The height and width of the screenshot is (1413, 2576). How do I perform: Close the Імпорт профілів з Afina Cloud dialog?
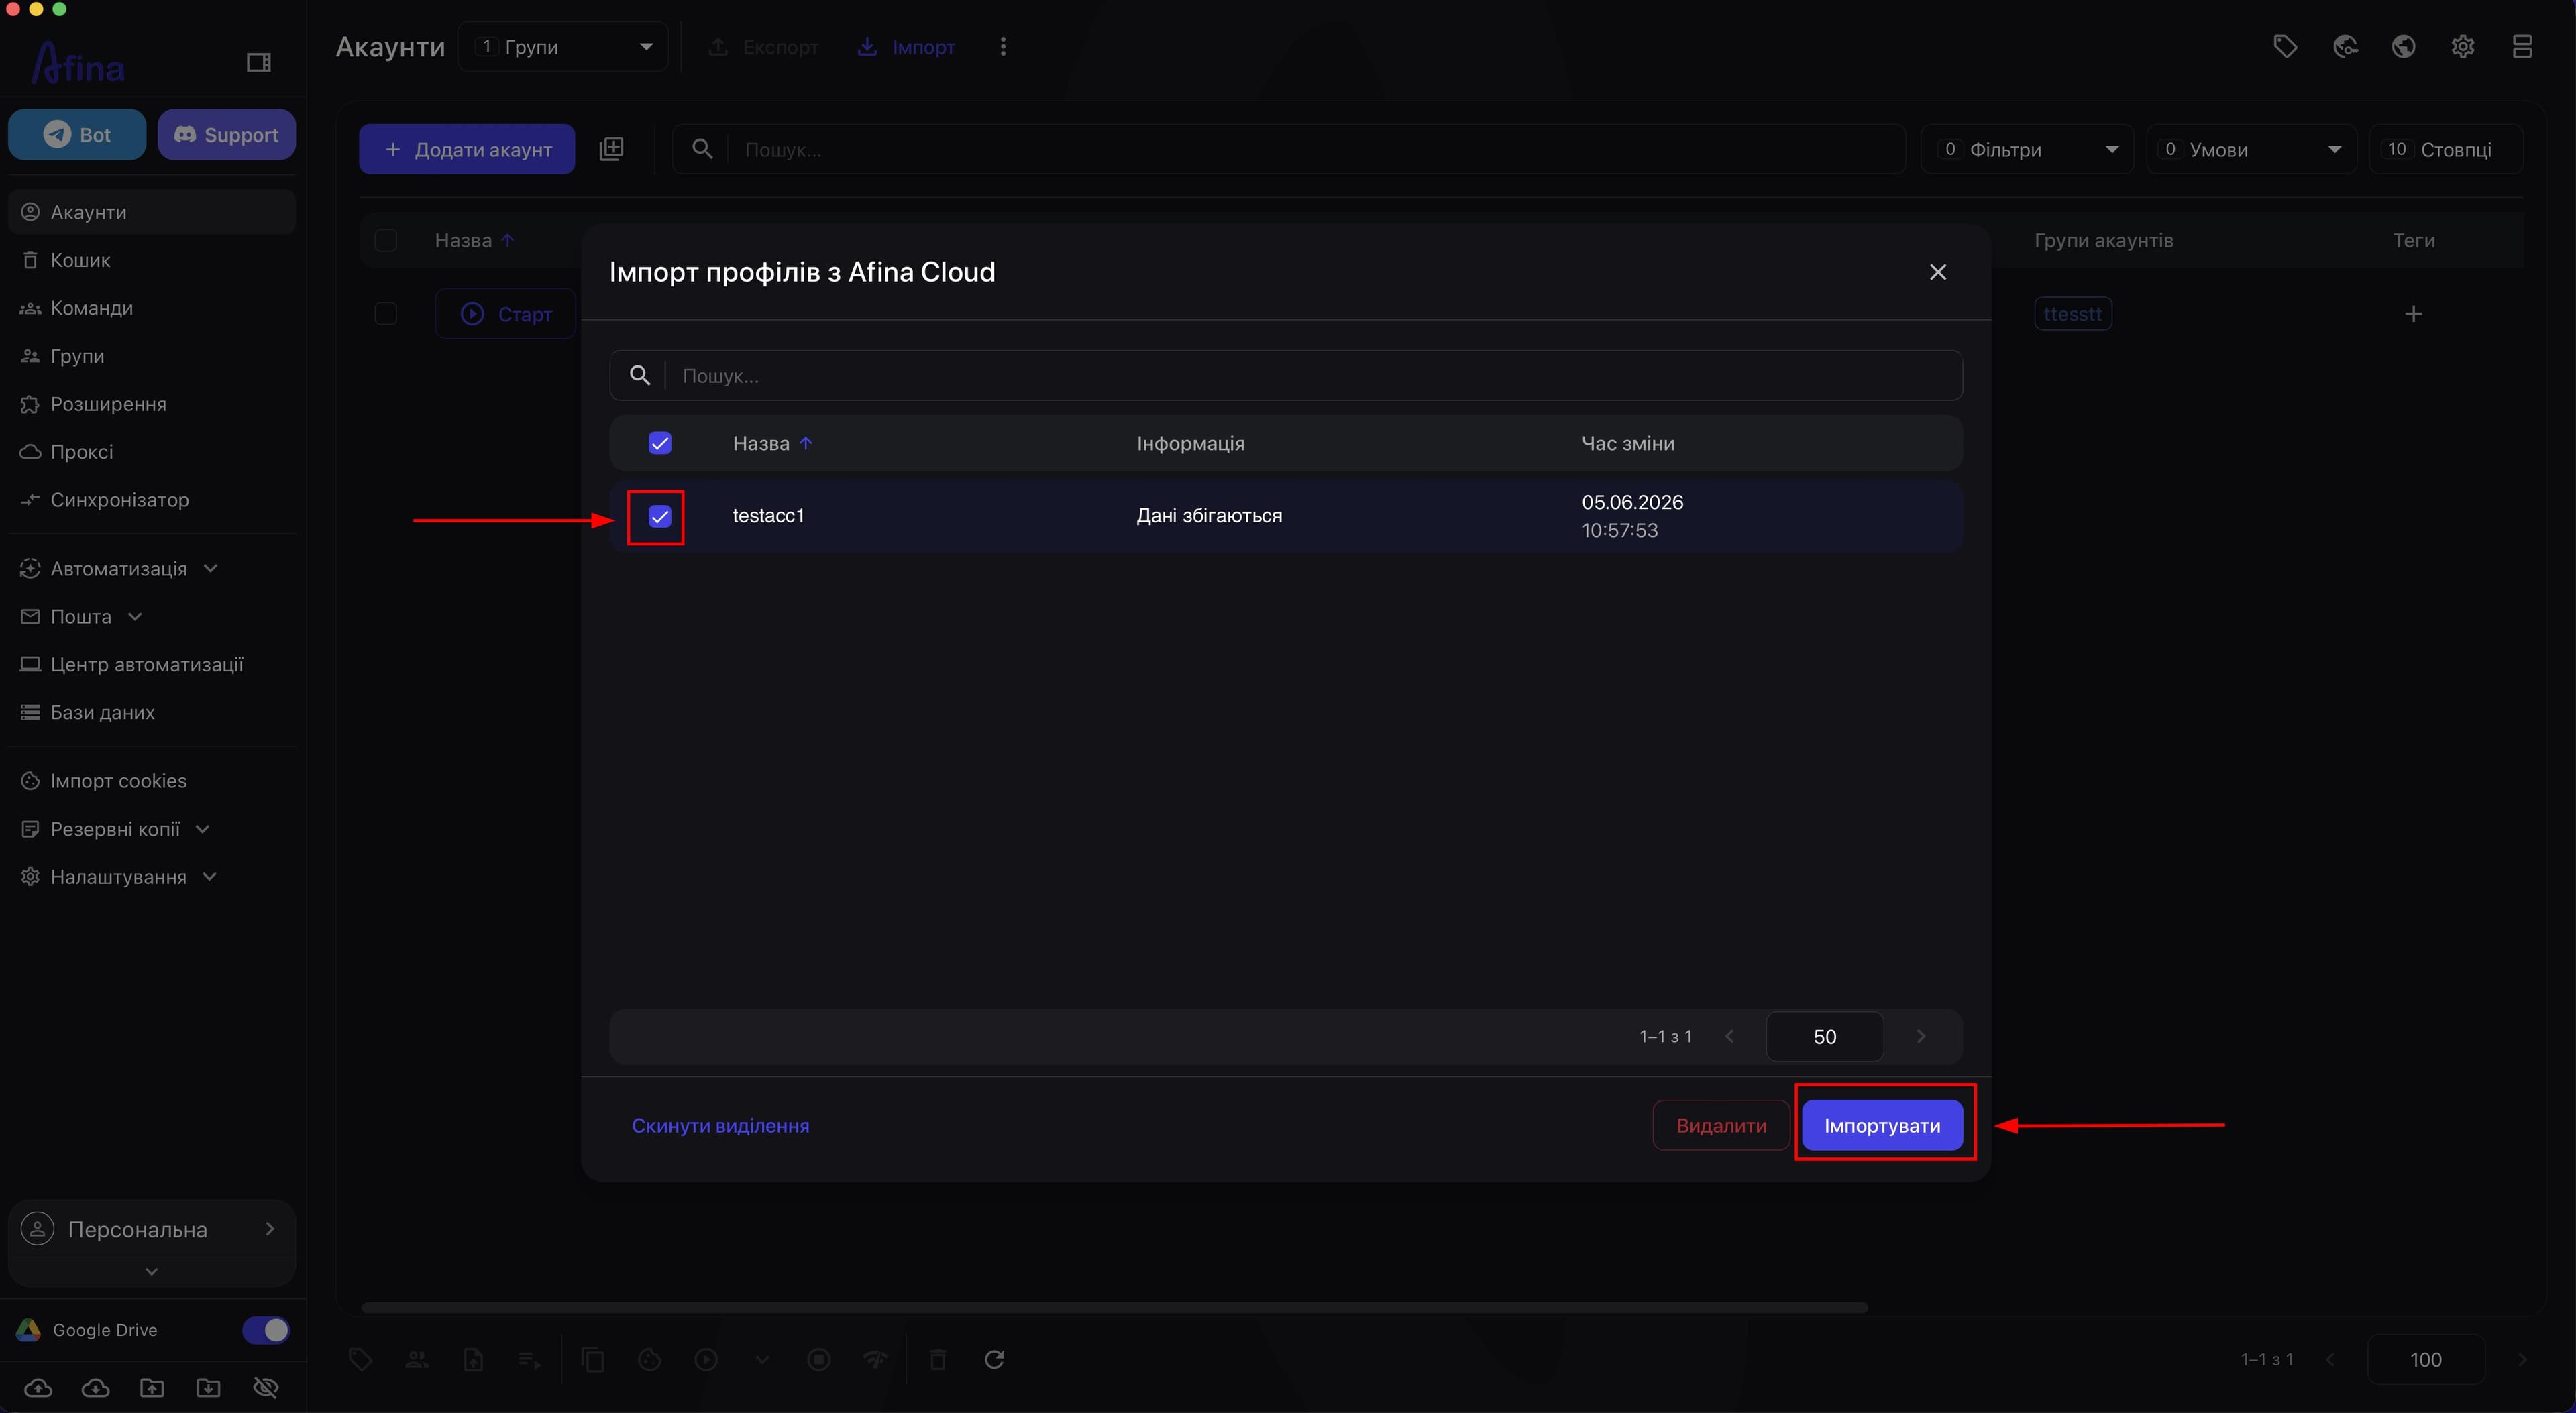coord(1938,272)
